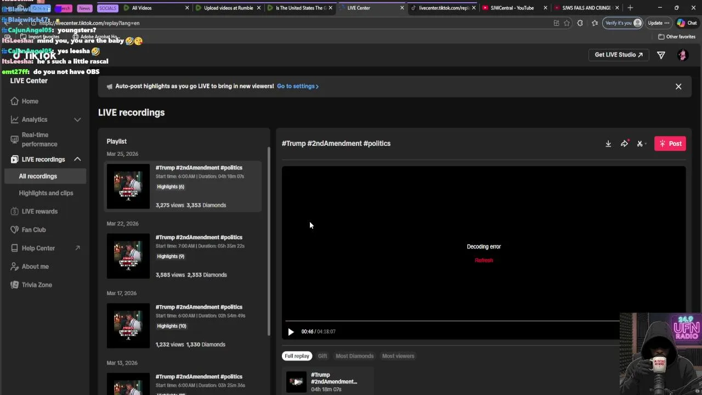This screenshot has height=395, width=702.
Task: Open About me page
Action: point(35,267)
